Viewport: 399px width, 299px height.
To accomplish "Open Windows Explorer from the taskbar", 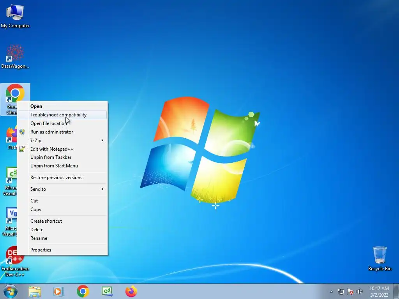I will [35, 291].
